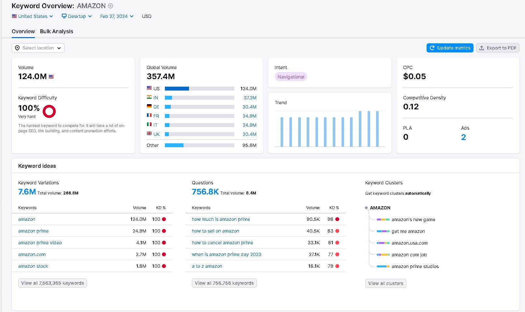Select amazon prime studios cluster item
The image size is (525, 312).
click(415, 266)
